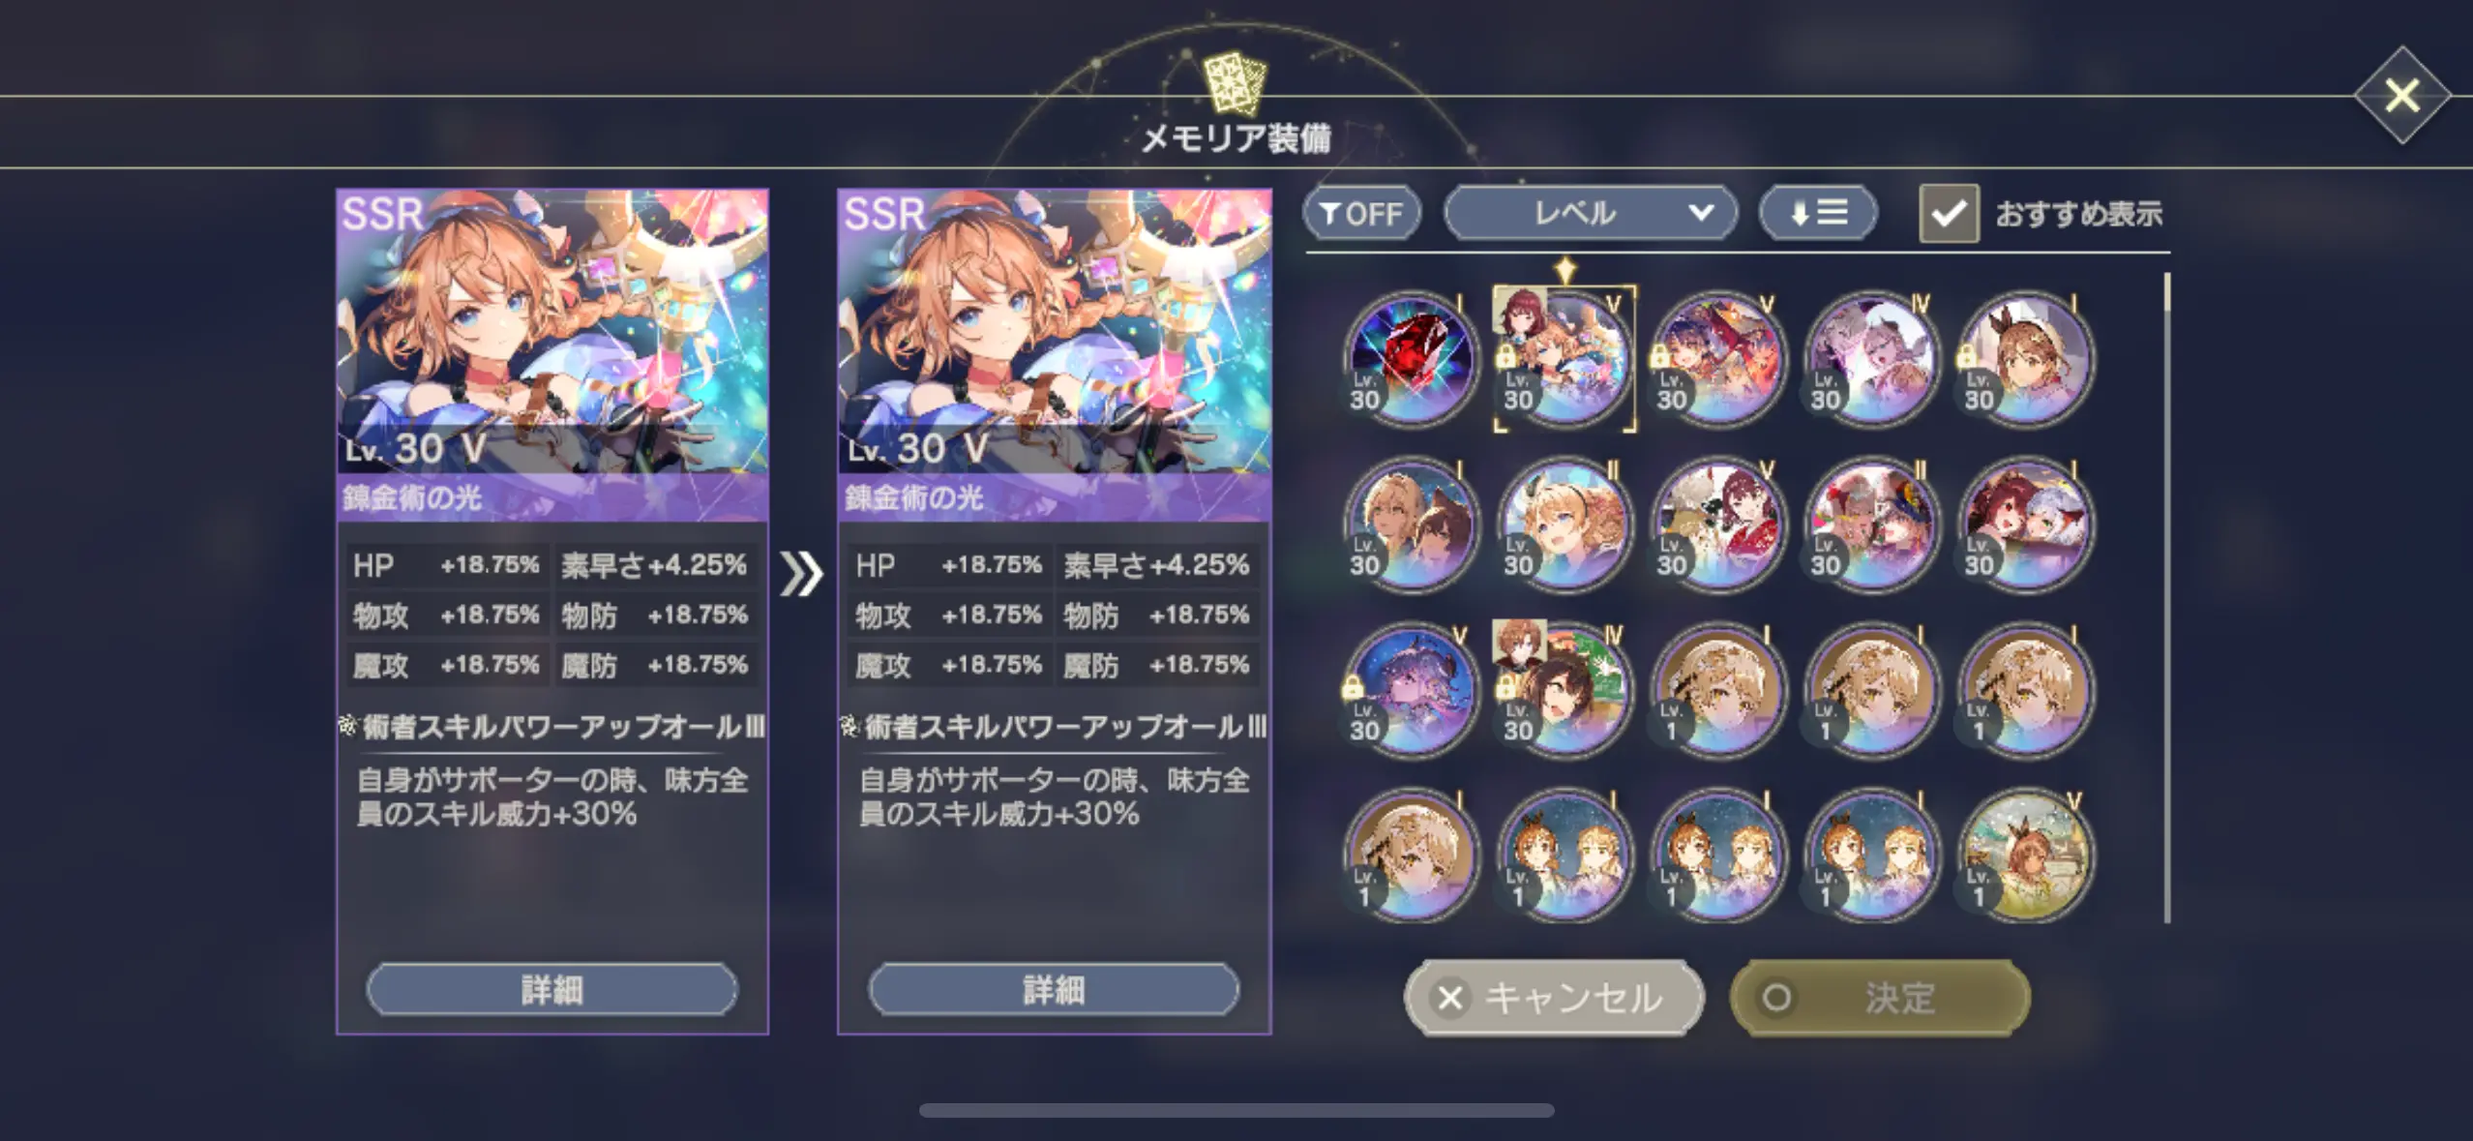The height and width of the screenshot is (1141, 2473).
Task: Choose the yellow-green Lv.1 rank V memoria
Action: click(2026, 856)
